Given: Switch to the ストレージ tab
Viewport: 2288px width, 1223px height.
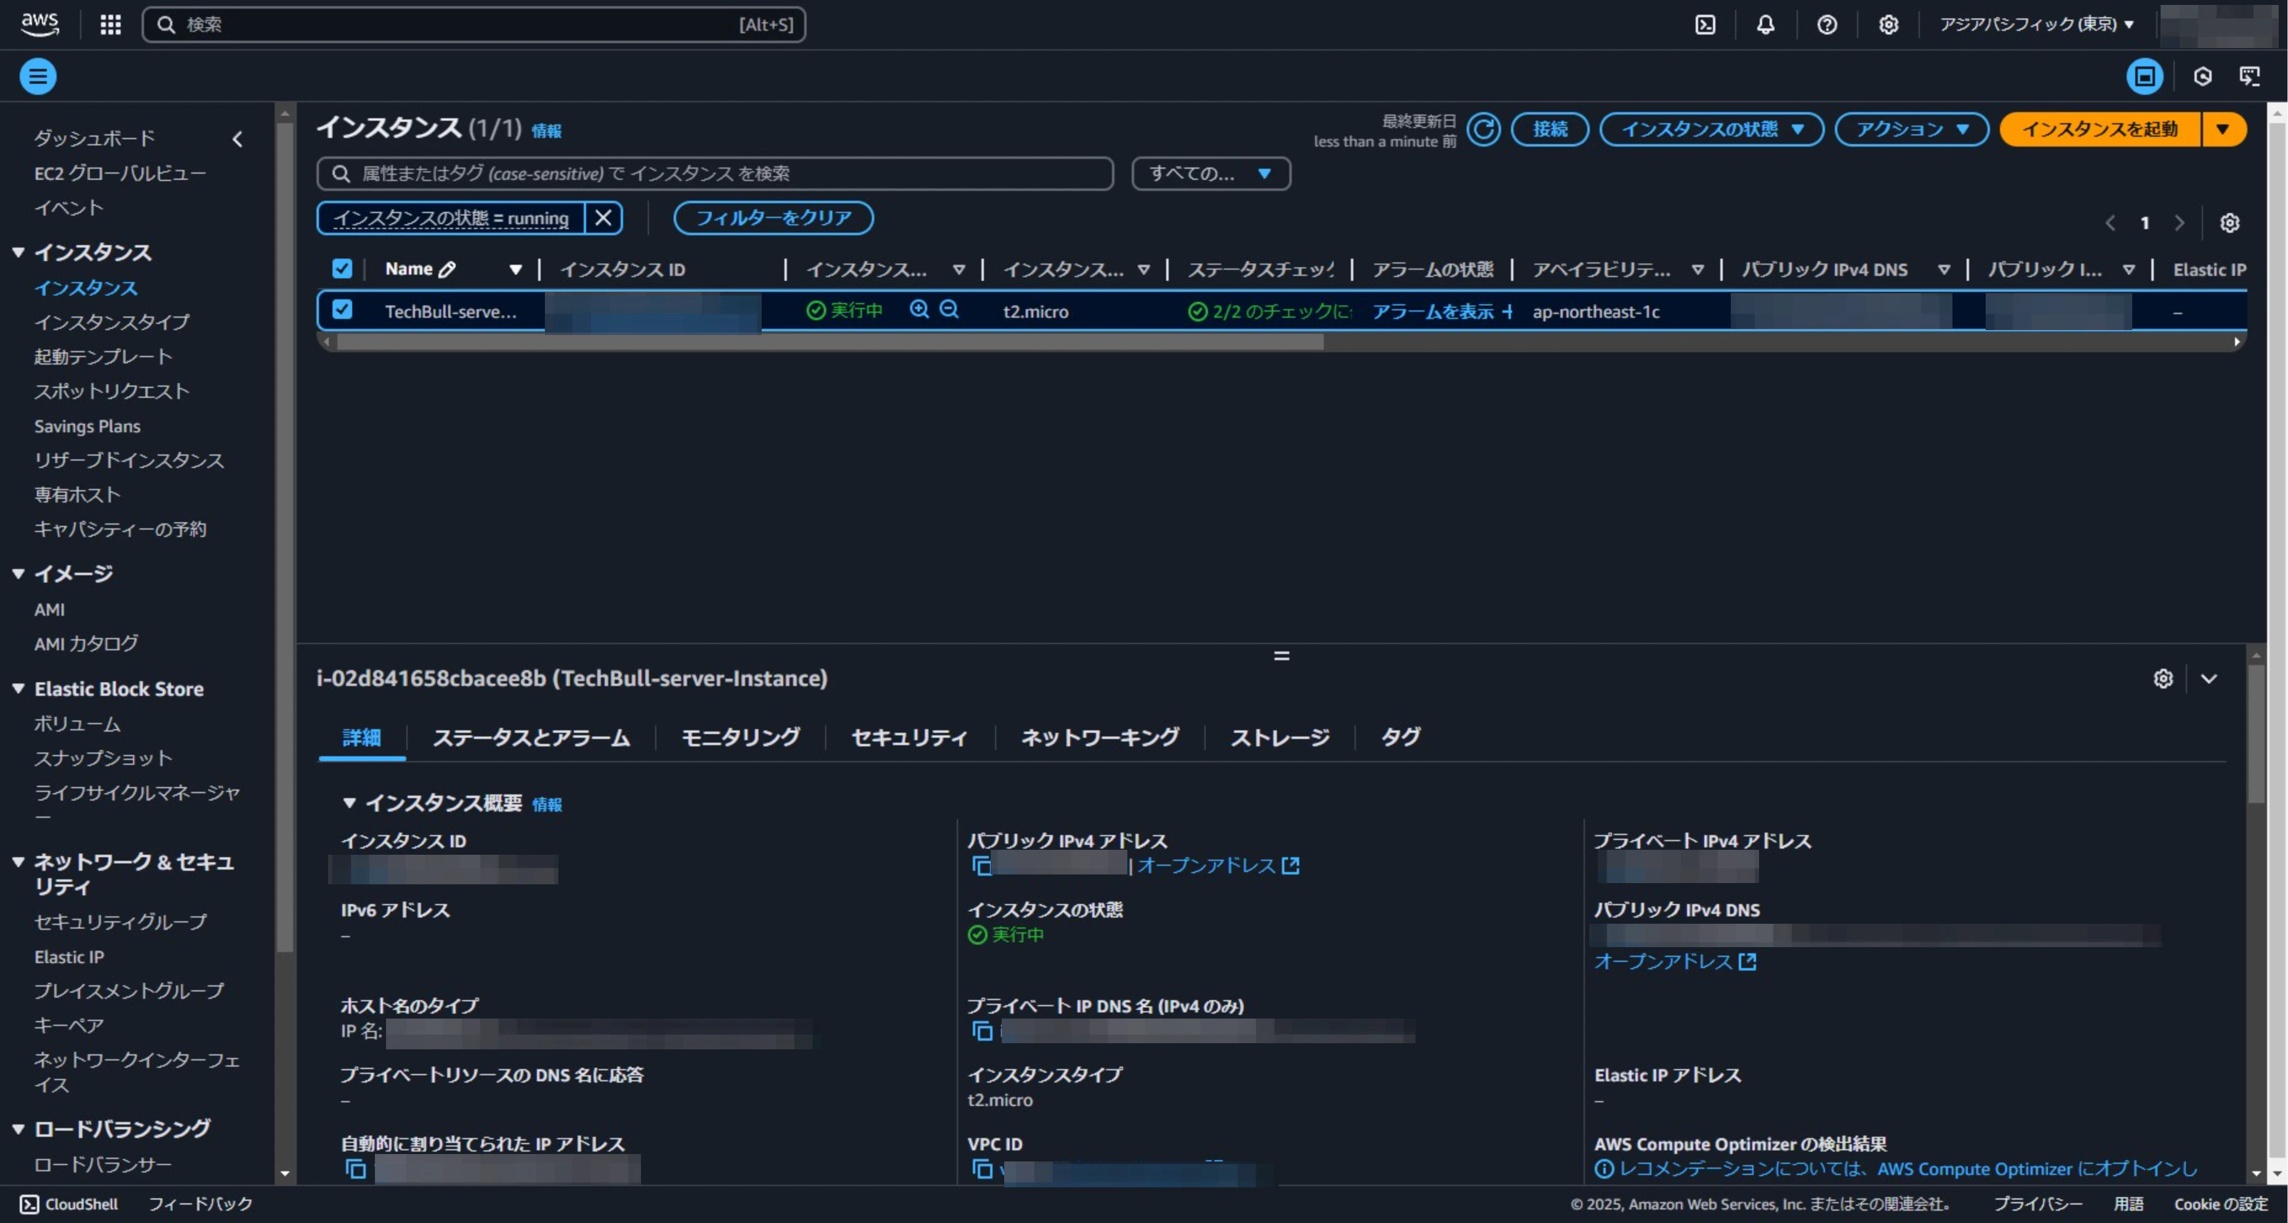Looking at the screenshot, I should 1280,737.
